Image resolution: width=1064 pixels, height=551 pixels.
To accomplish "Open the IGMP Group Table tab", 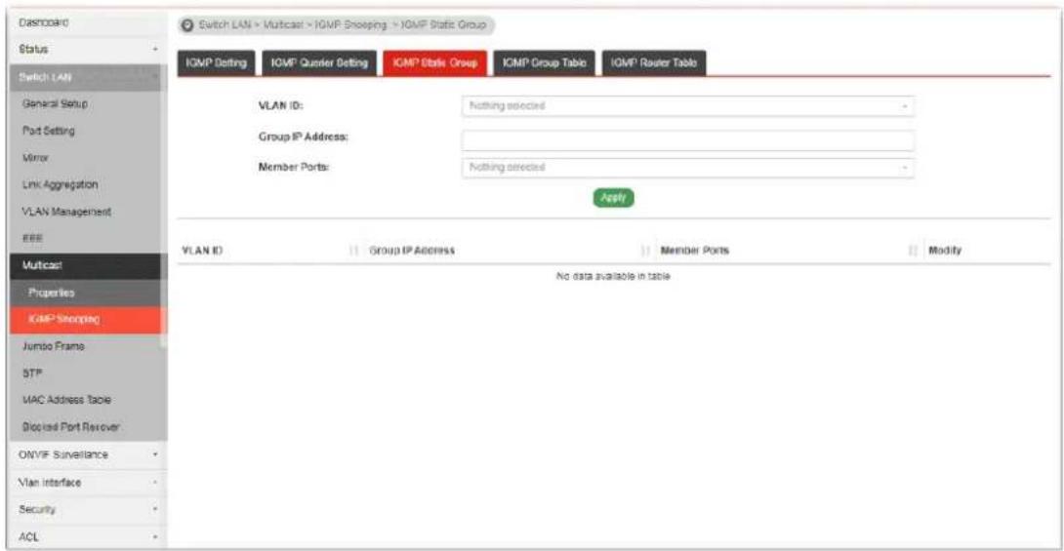I will click(x=545, y=63).
